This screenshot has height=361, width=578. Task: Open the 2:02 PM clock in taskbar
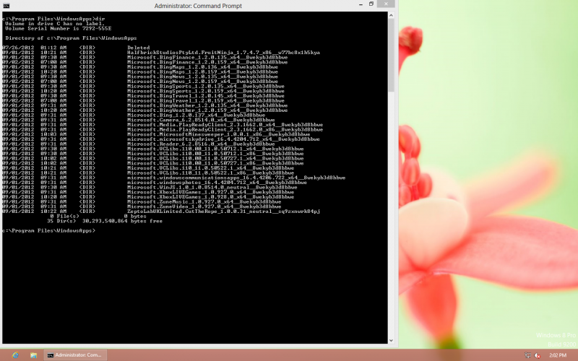pyautogui.click(x=557, y=355)
